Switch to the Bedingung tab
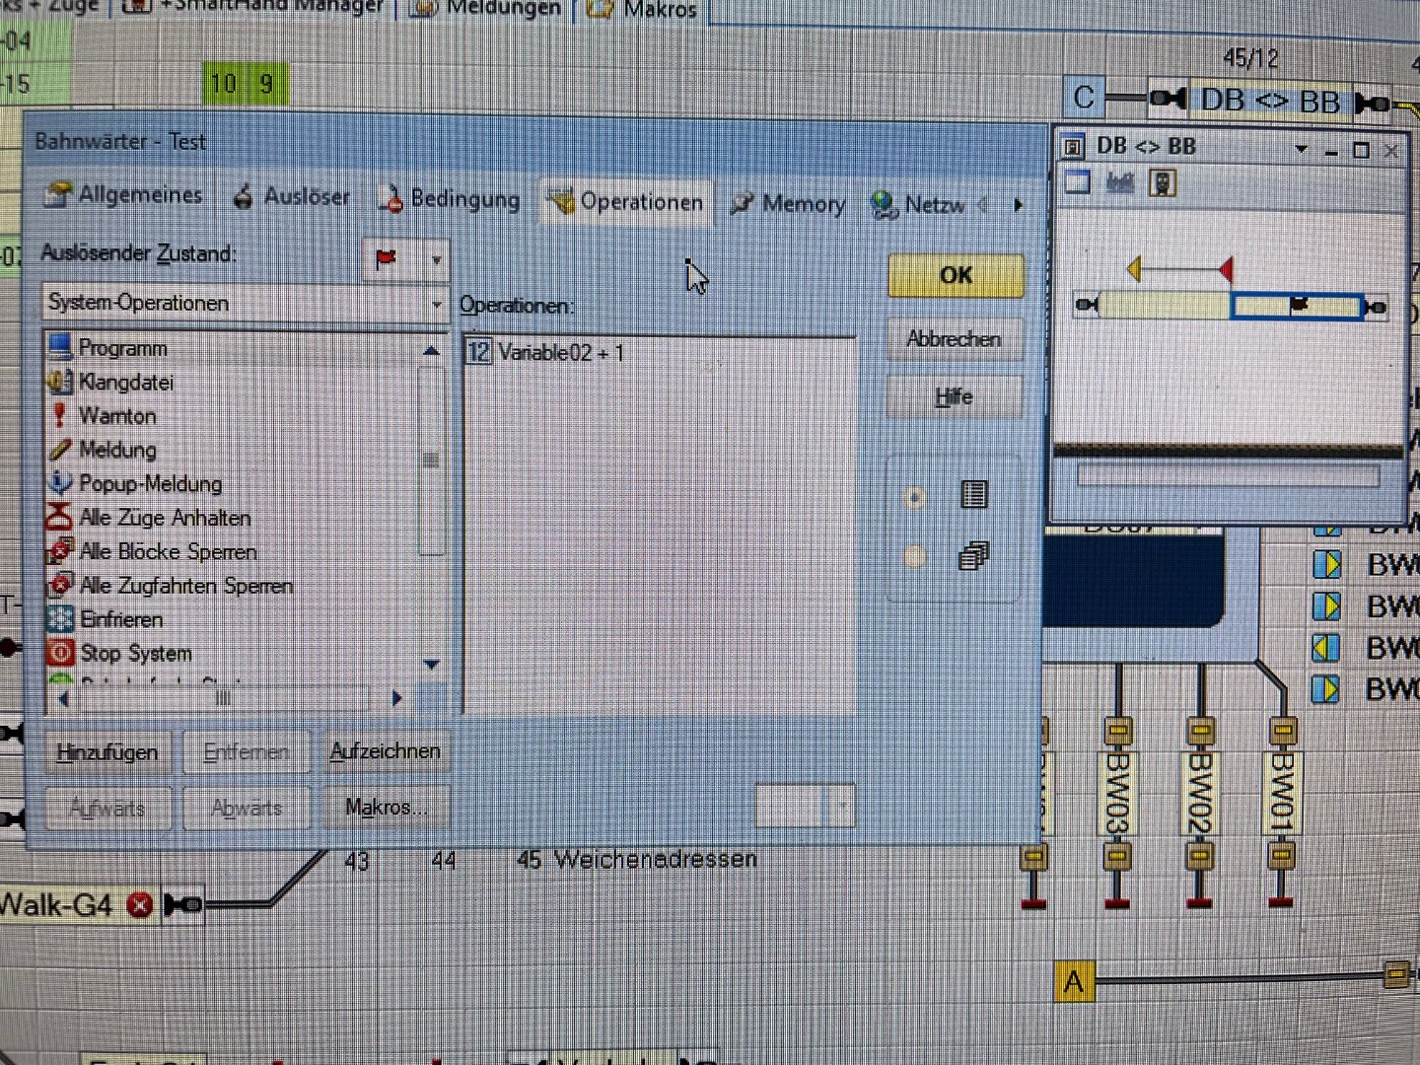This screenshot has height=1065, width=1420. click(x=451, y=199)
